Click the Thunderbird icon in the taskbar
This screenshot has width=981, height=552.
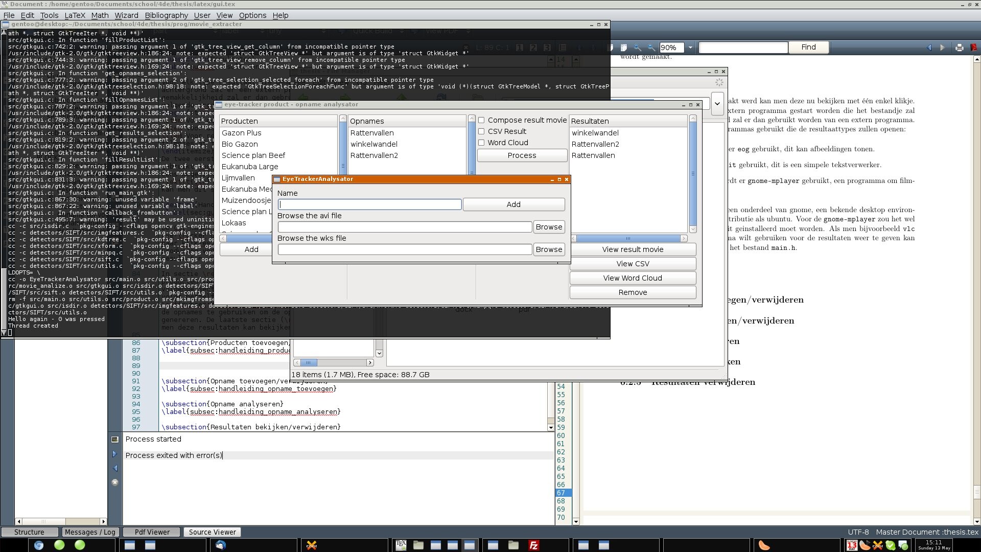tap(220, 545)
